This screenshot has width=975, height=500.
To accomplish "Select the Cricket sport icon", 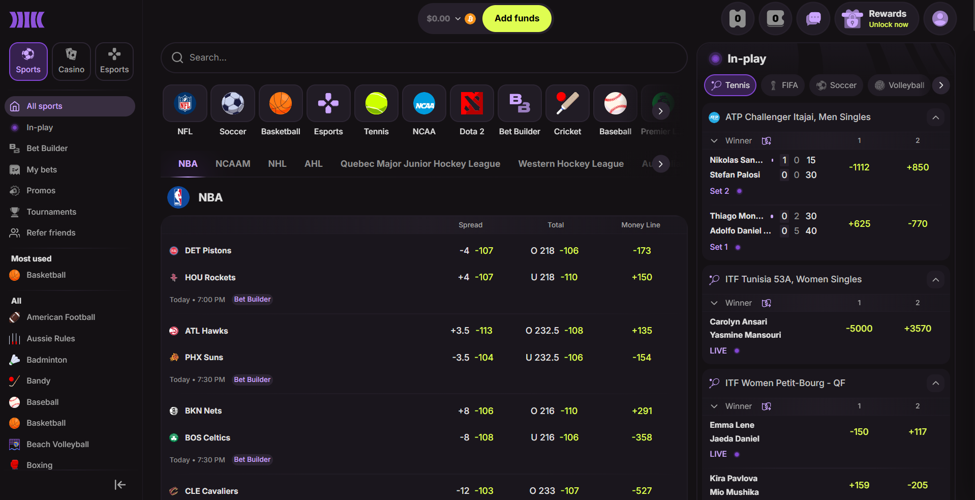I will click(x=567, y=104).
